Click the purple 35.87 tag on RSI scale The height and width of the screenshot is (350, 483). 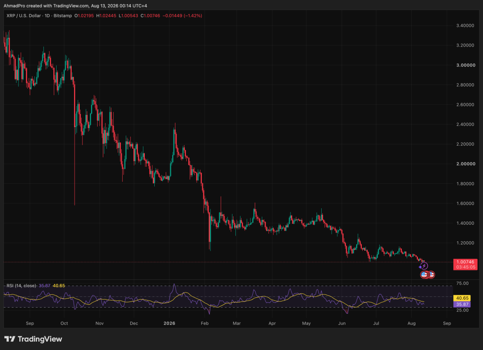pyautogui.click(x=462, y=304)
